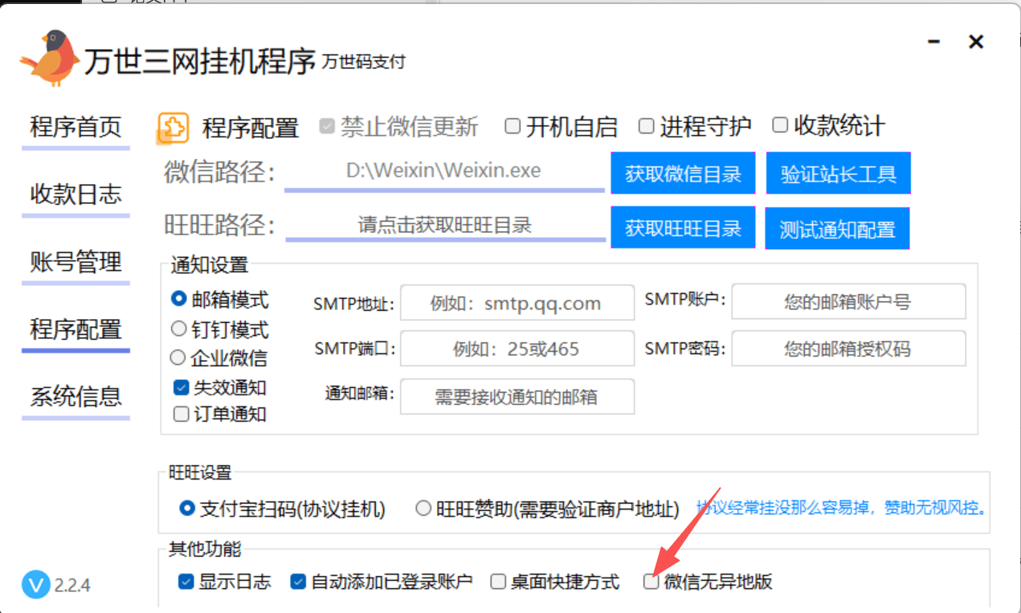Uncheck 自动添加已登录账户 checkbox
Viewport: 1021px width, 613px height.
(298, 582)
